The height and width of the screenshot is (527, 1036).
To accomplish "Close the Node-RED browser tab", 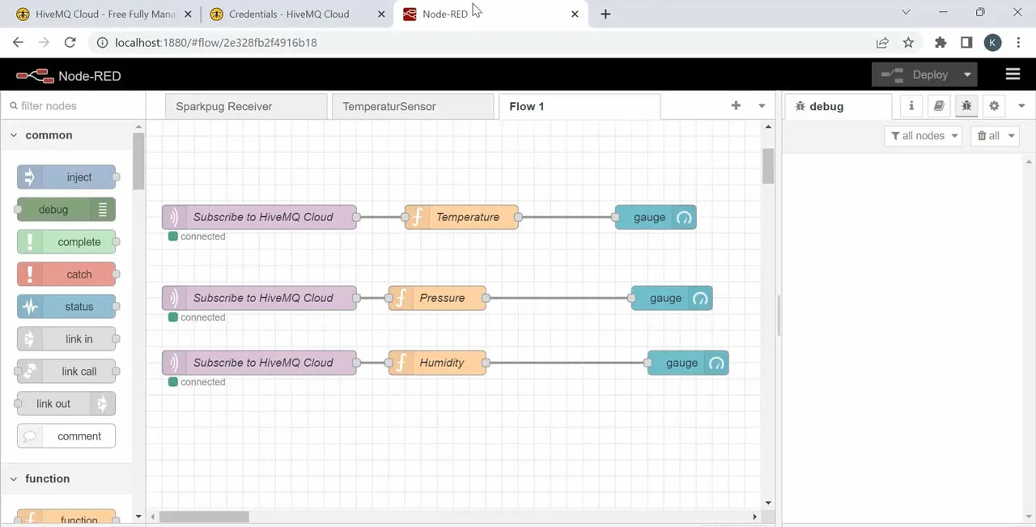I will pyautogui.click(x=575, y=14).
